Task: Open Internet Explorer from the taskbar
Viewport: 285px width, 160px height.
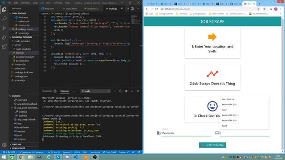Action: tap(49, 157)
